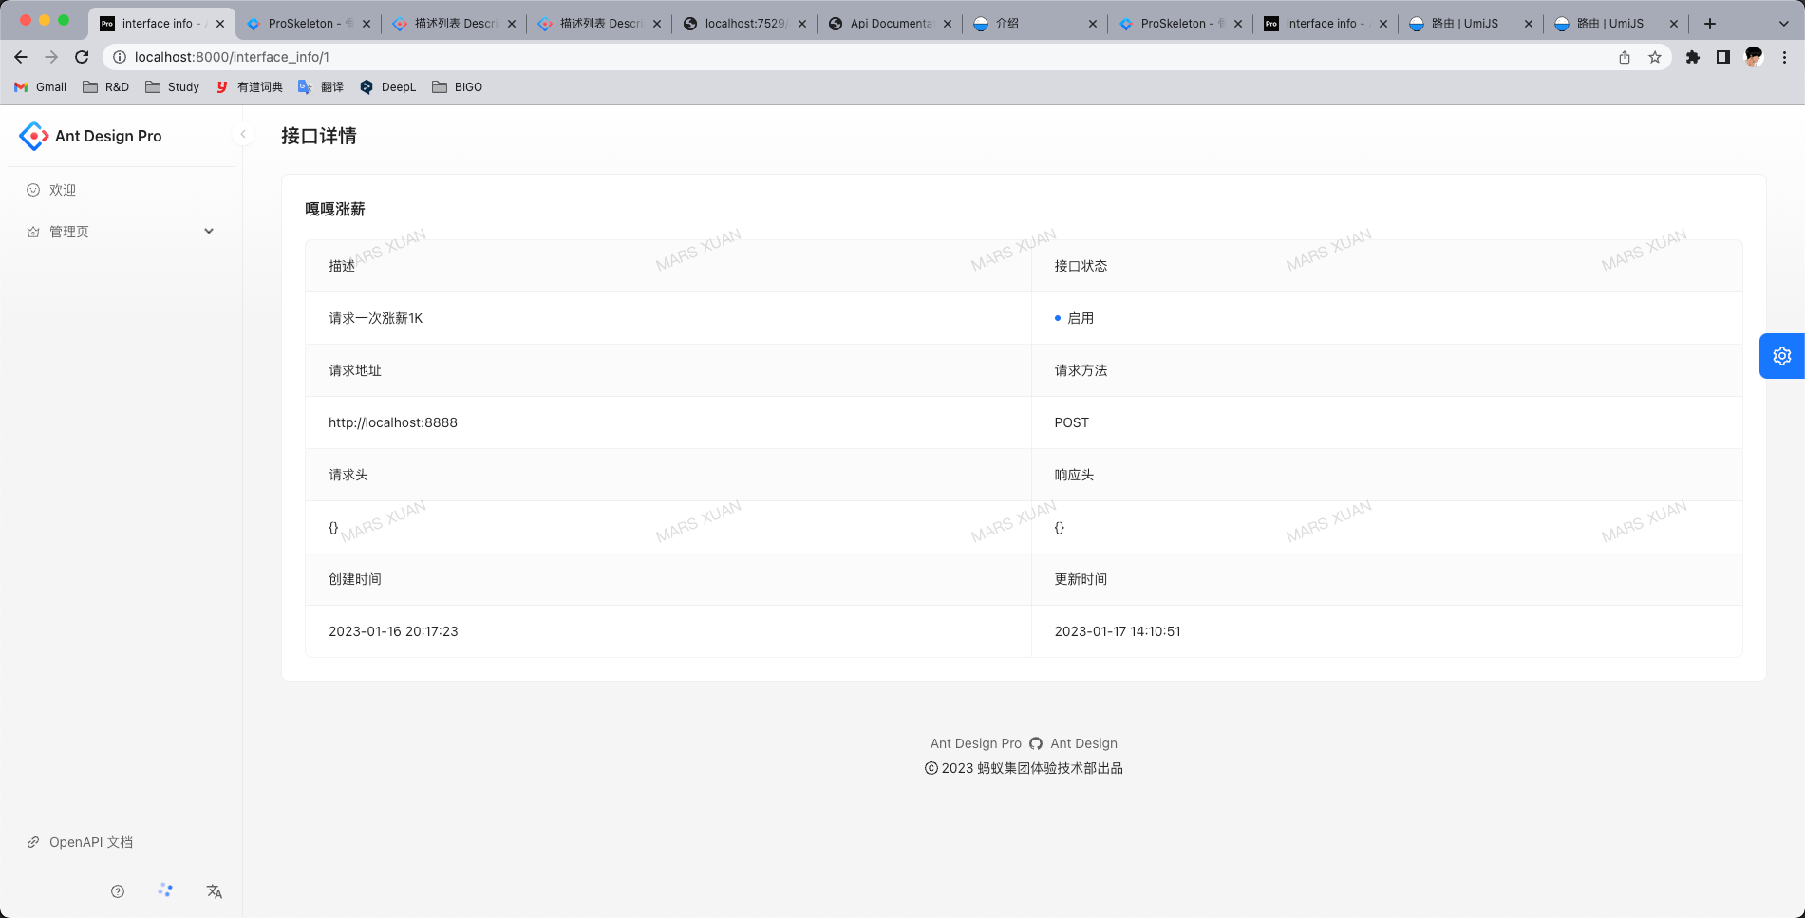Open the browser extensions puzzle icon
This screenshot has height=918, width=1805.
coord(1692,57)
